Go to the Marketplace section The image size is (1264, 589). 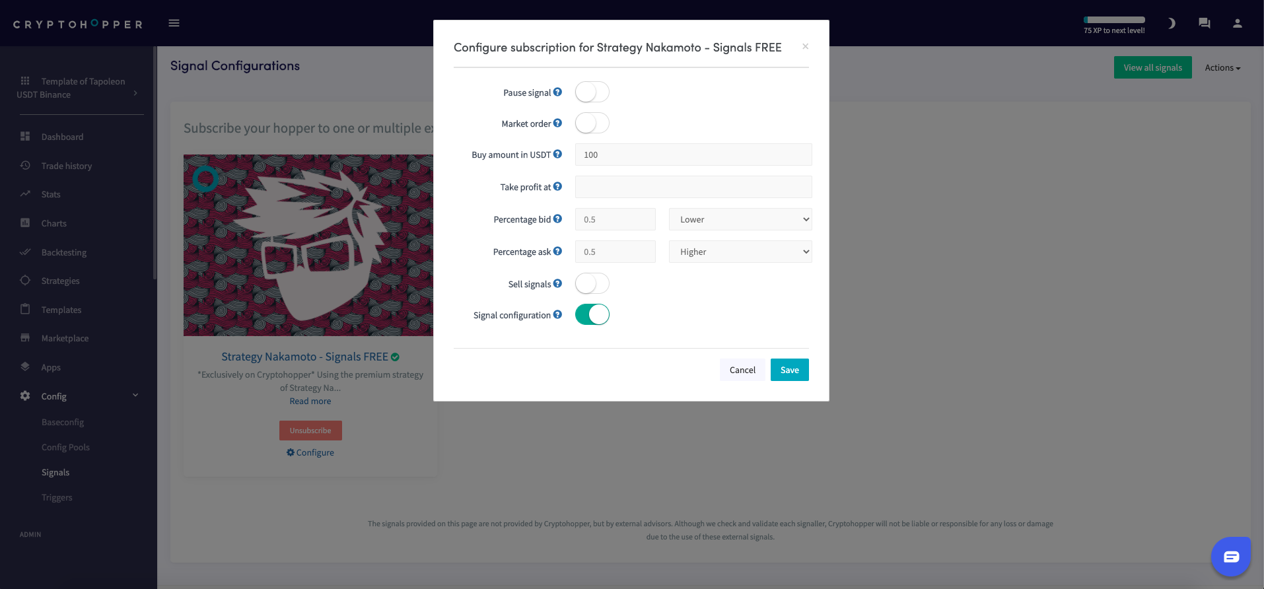point(65,338)
